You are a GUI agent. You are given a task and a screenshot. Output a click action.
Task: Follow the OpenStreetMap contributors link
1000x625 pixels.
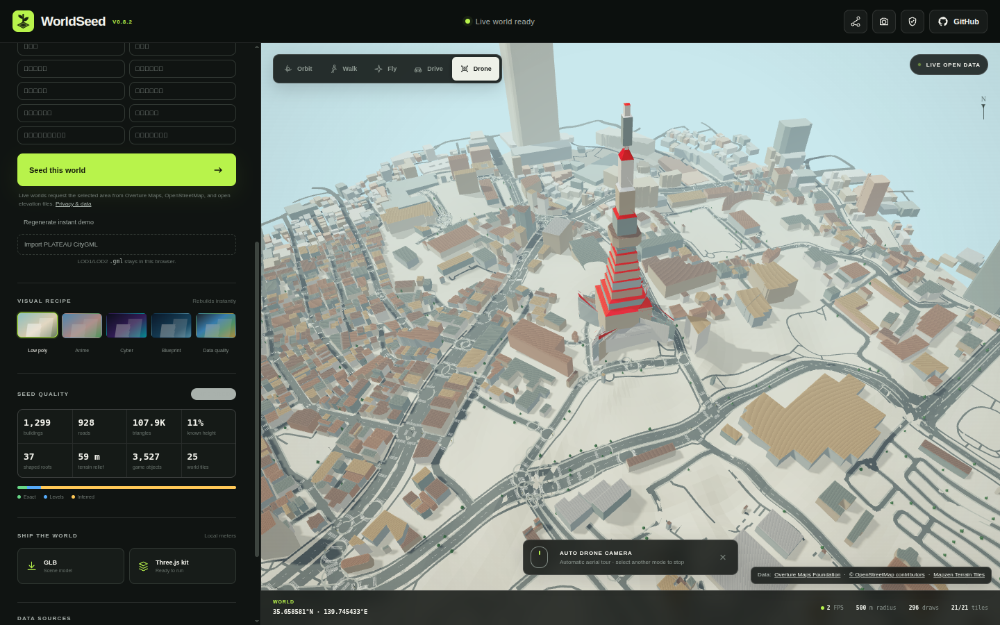887,575
